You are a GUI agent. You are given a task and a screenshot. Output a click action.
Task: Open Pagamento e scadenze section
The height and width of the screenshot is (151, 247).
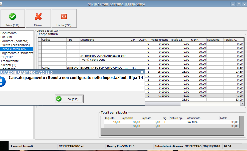click(17, 53)
